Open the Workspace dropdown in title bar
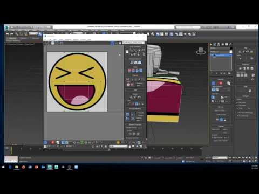 [43, 27]
